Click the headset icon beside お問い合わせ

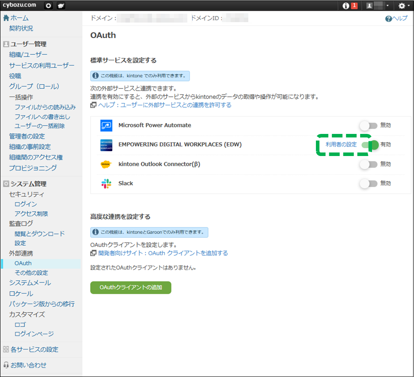(x=6, y=366)
